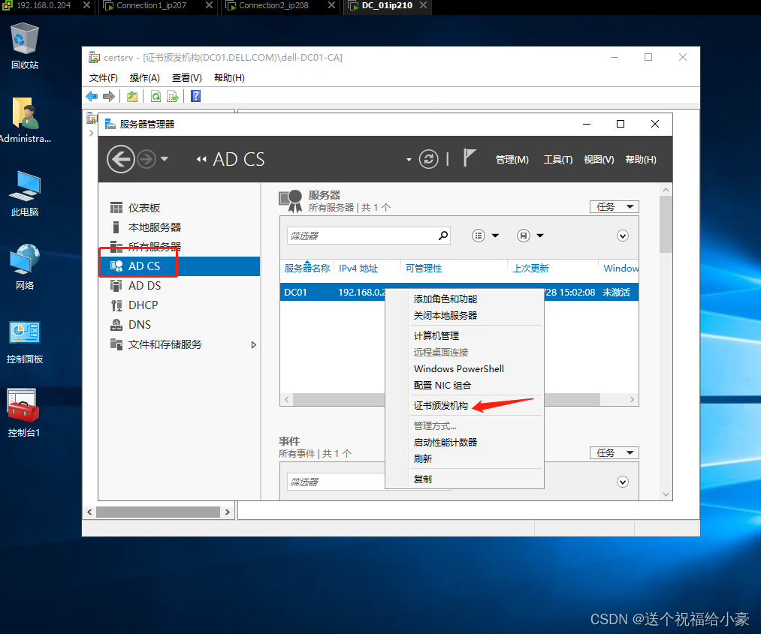Open the File (文件) menu in certsrv

[103, 78]
